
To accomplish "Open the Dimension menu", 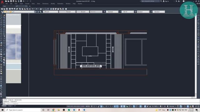I will [x=45, y=4].
